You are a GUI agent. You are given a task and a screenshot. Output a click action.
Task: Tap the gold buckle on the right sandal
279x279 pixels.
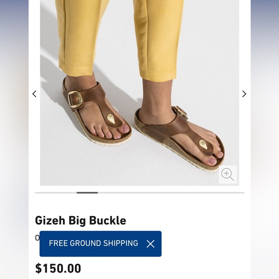181,112
